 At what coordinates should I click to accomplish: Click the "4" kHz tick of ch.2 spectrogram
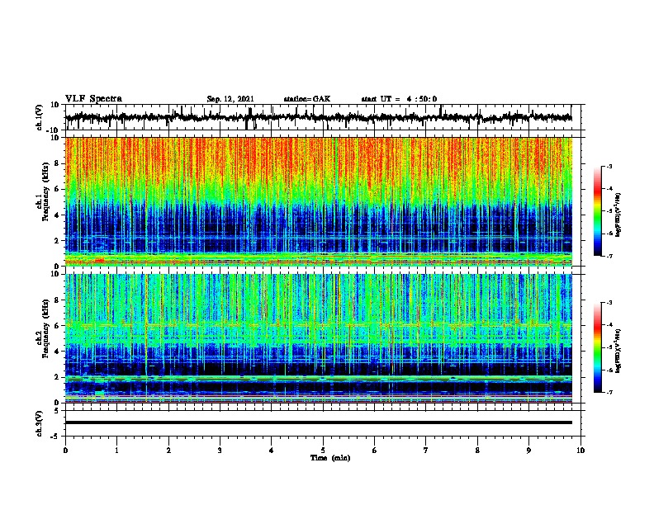point(58,352)
